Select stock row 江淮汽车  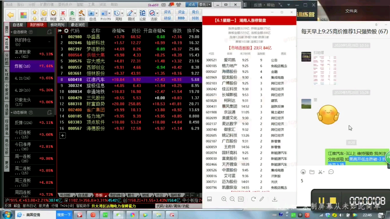pyautogui.click(x=129, y=80)
